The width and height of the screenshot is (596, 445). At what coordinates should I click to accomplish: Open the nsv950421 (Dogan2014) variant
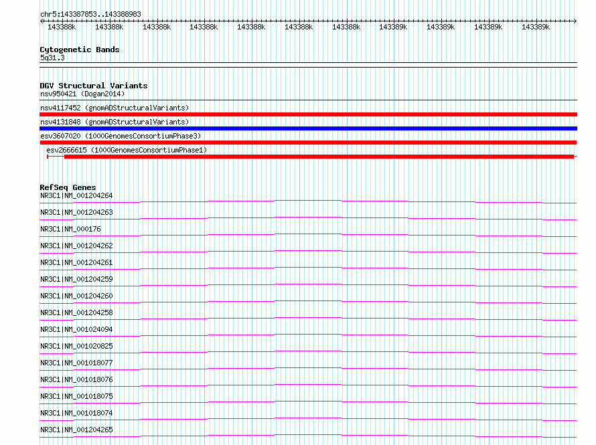pyautogui.click(x=82, y=94)
